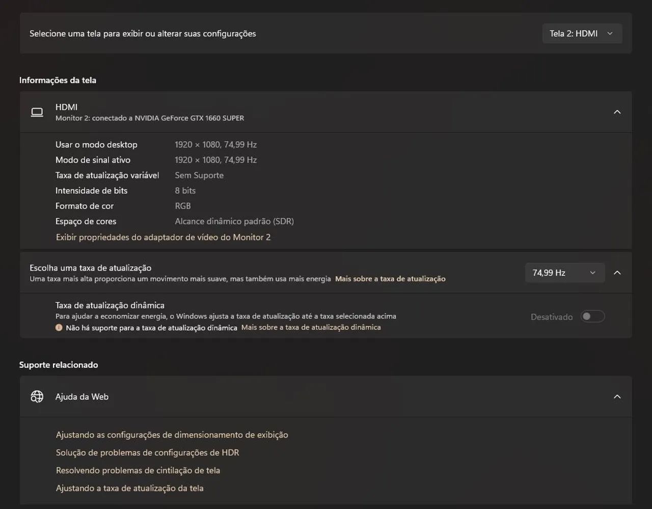Click the Usar o modo desktop label
652x509 pixels.
96,145
